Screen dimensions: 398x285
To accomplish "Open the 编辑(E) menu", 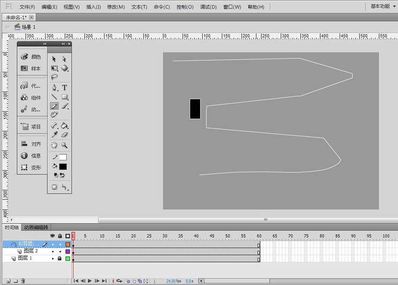I will pos(49,7).
